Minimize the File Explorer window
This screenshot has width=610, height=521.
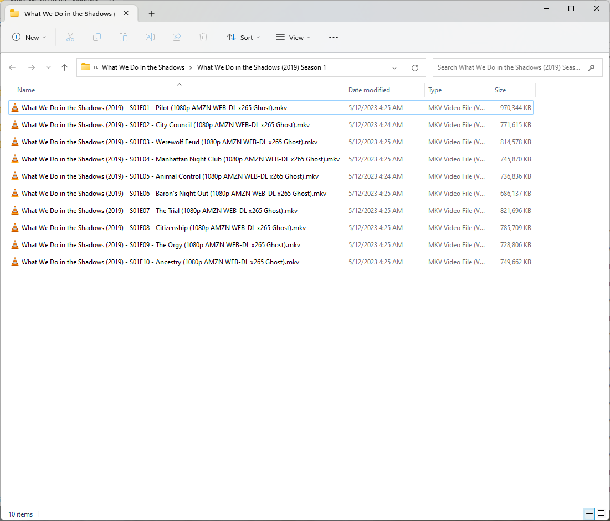546,8
